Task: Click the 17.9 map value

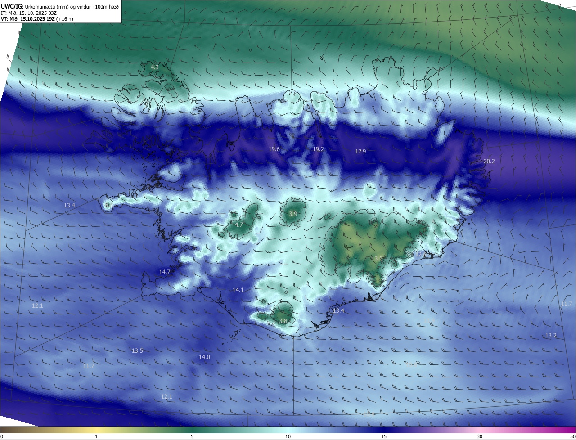Action: click(360, 152)
